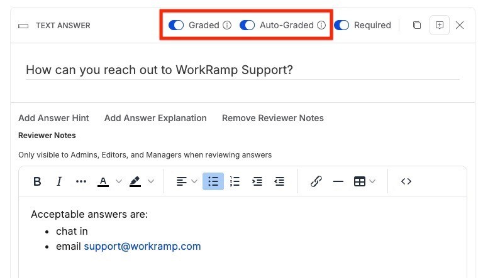Apply the text color button
Screen dimensions: 483x278
pyautogui.click(x=103, y=181)
